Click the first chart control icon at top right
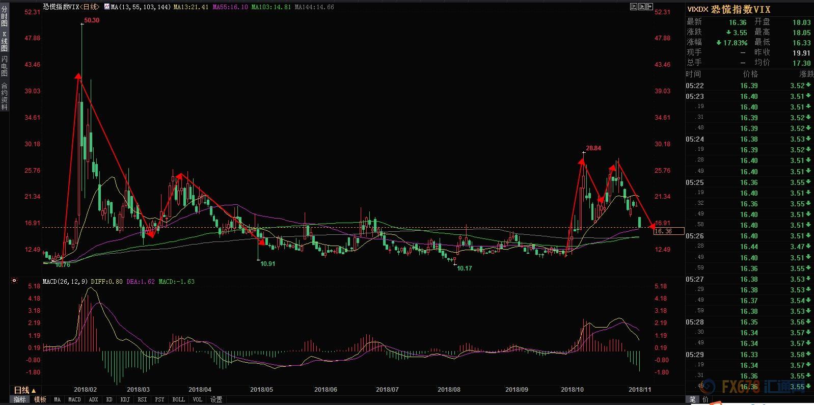 pos(634,7)
